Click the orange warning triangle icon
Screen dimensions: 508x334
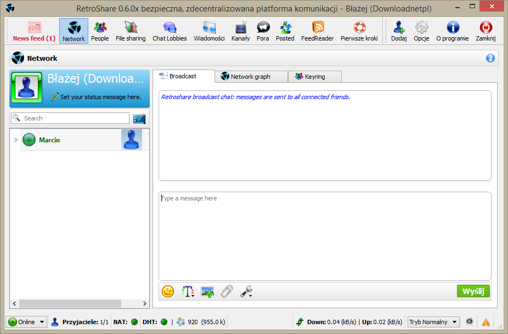coord(486,322)
